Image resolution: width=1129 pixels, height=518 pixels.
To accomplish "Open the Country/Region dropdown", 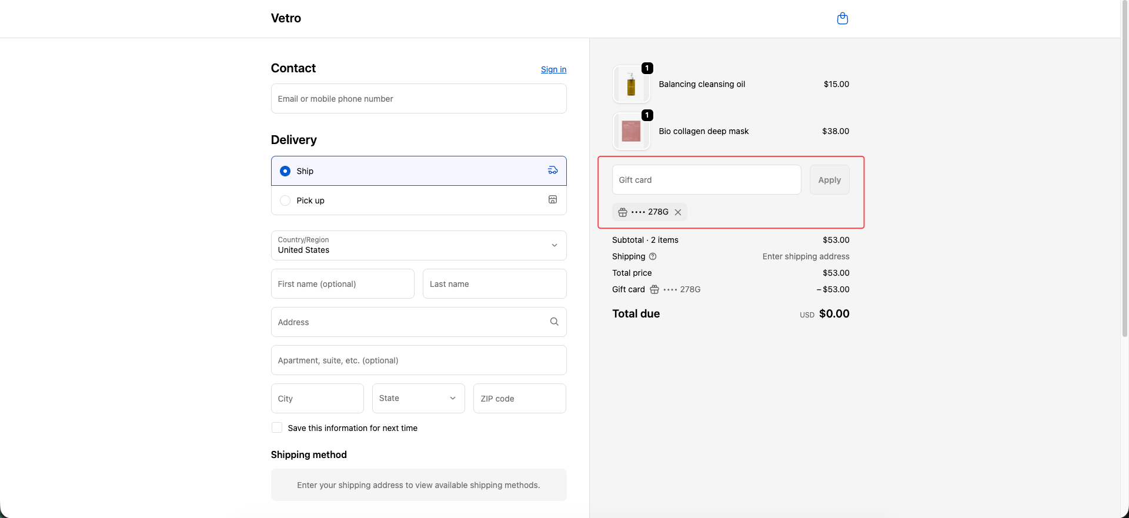I will [x=418, y=245].
